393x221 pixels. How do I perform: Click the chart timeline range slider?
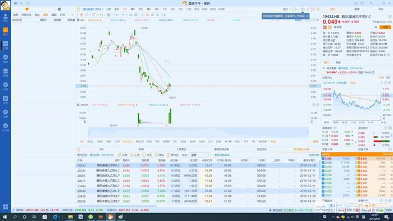198,133
